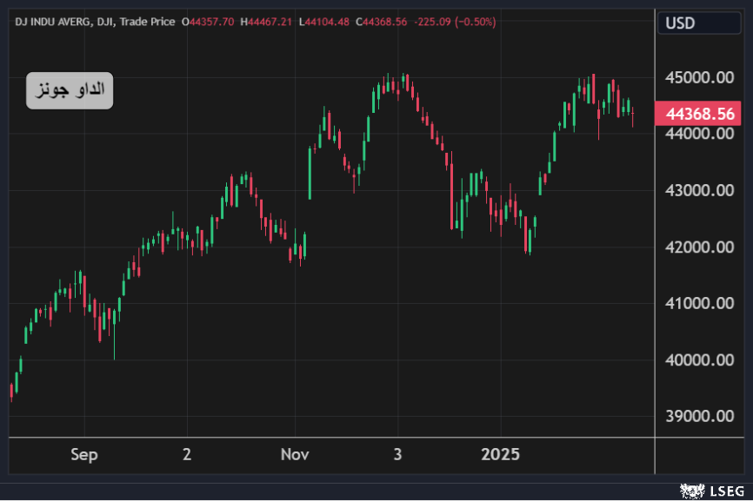The width and height of the screenshot is (753, 501).
Task: Click the Sep marker on time axis
Action: 84,455
